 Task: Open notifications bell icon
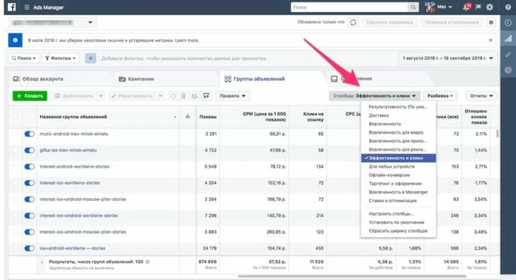467,7
